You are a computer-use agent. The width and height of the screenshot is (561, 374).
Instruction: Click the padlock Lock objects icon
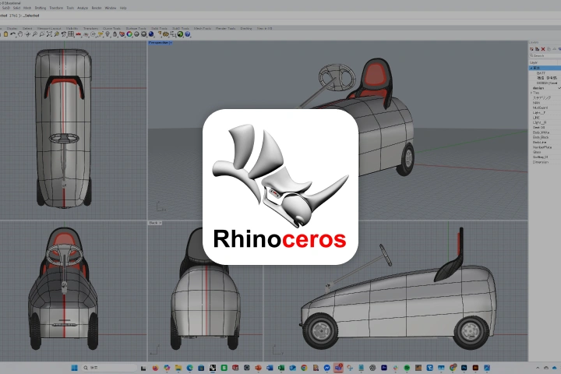115,34
